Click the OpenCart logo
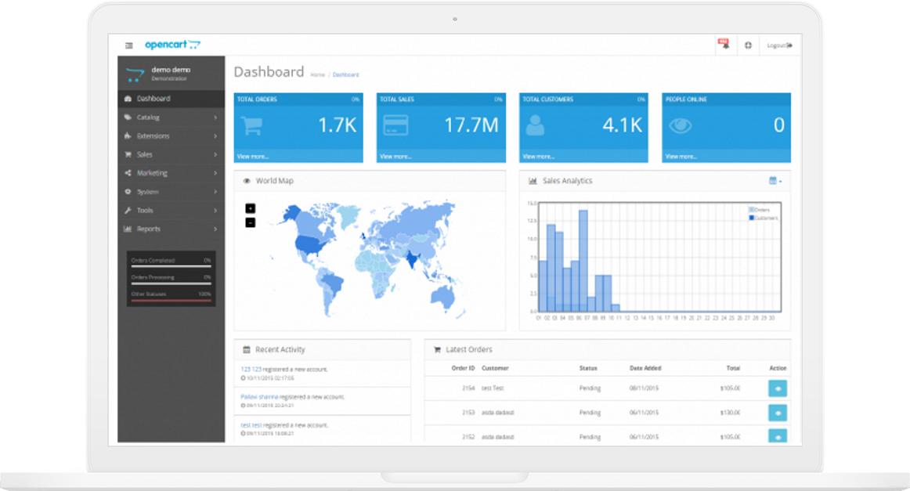 tap(172, 45)
